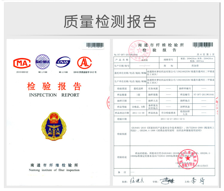Viewport: 224px width, 191px height.
Task: Click the 抽样单编号 label cell
Action: (185, 89)
